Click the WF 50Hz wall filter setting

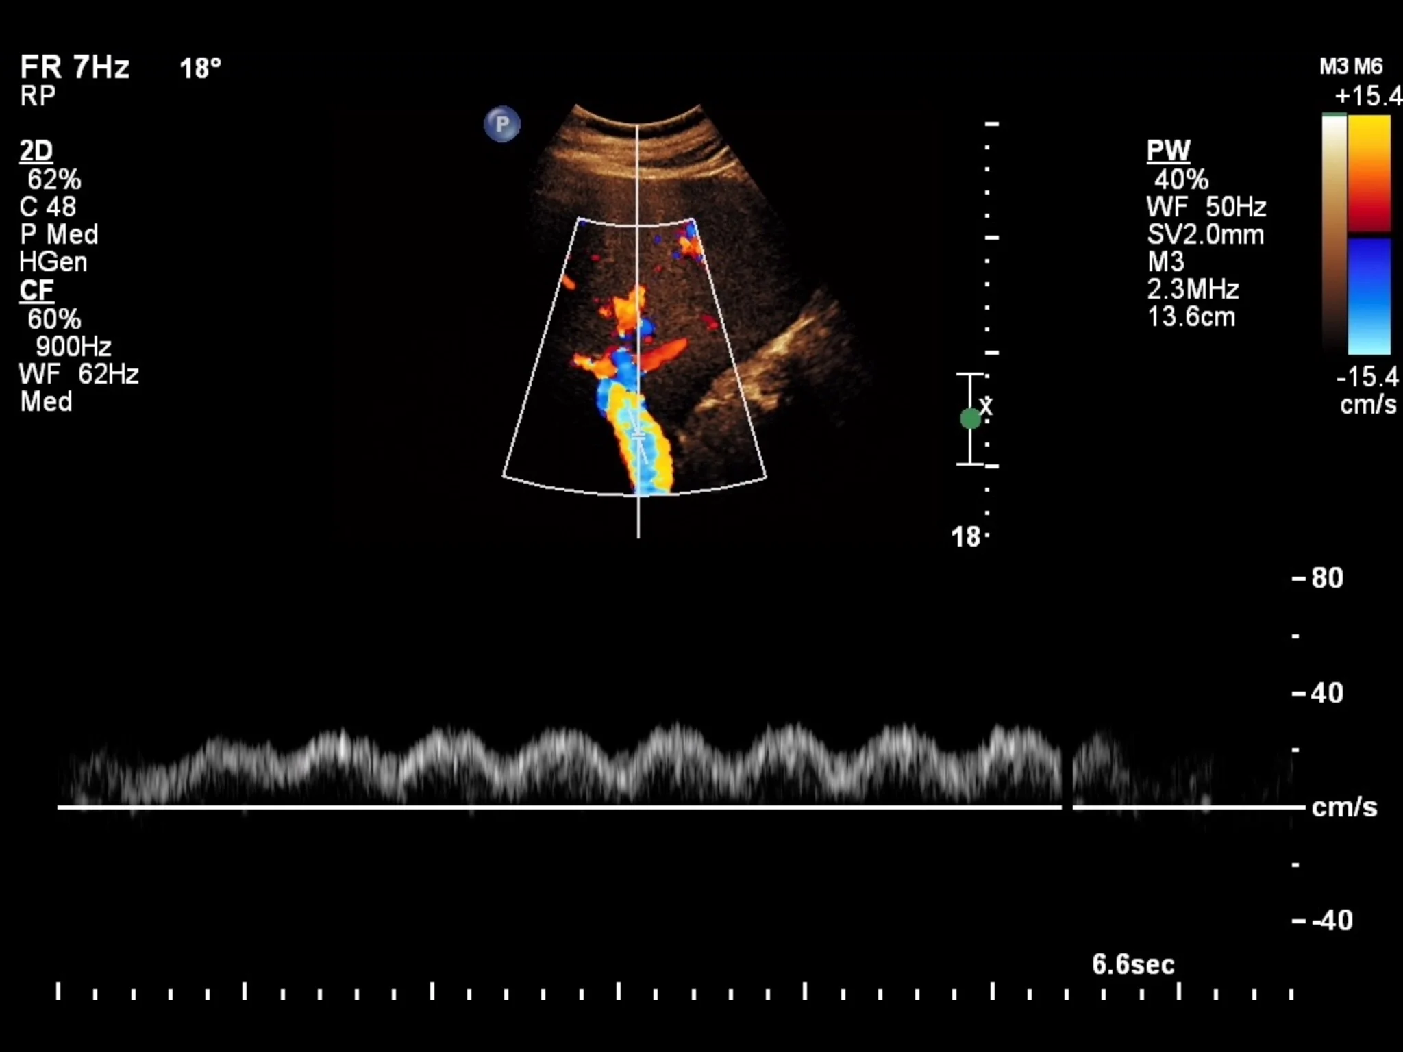click(1206, 207)
